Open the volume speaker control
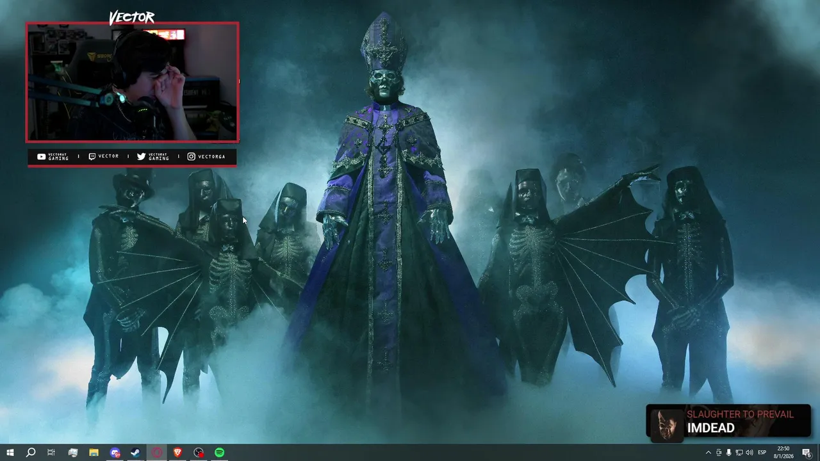Screen dimensions: 820x461 pyautogui.click(x=750, y=453)
